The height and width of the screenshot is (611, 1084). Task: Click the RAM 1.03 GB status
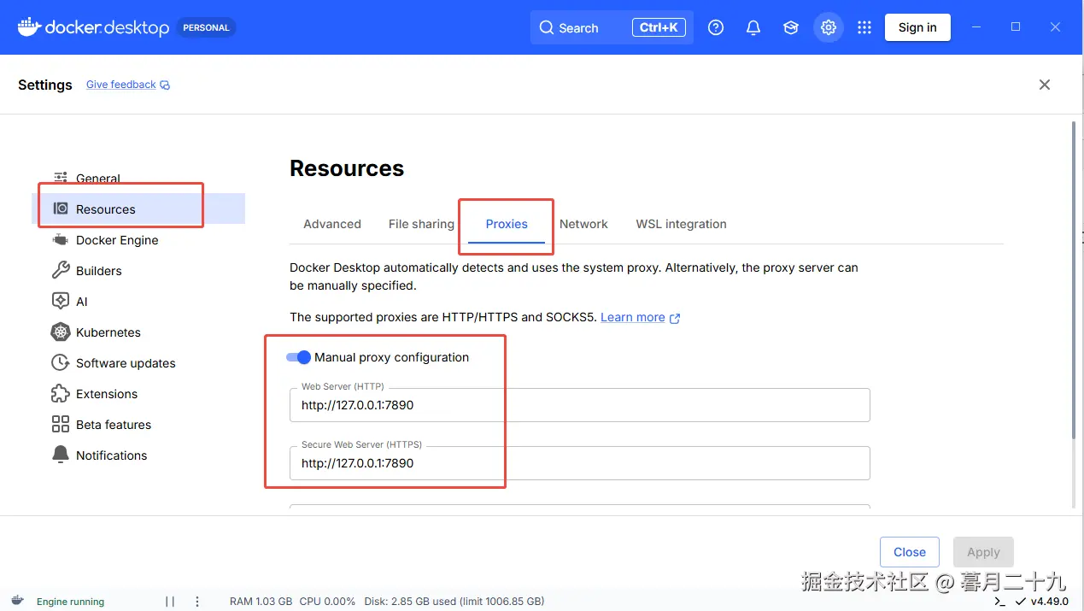[261, 602]
